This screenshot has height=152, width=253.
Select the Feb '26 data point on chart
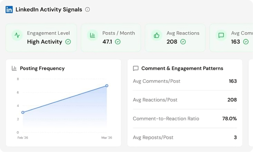[23, 112]
